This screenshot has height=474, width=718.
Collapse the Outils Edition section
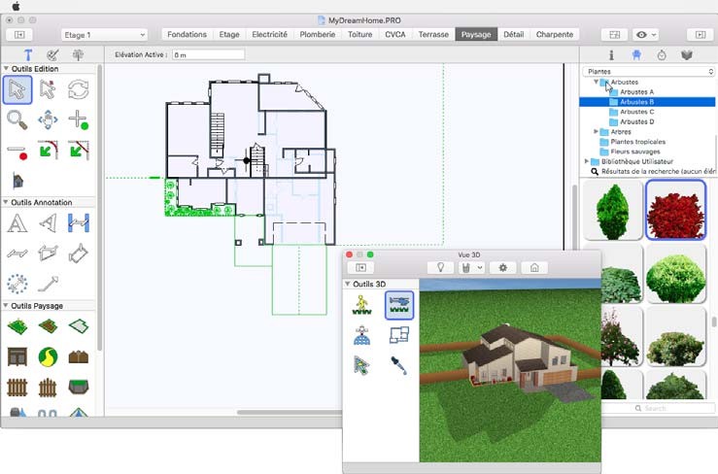(x=6, y=68)
